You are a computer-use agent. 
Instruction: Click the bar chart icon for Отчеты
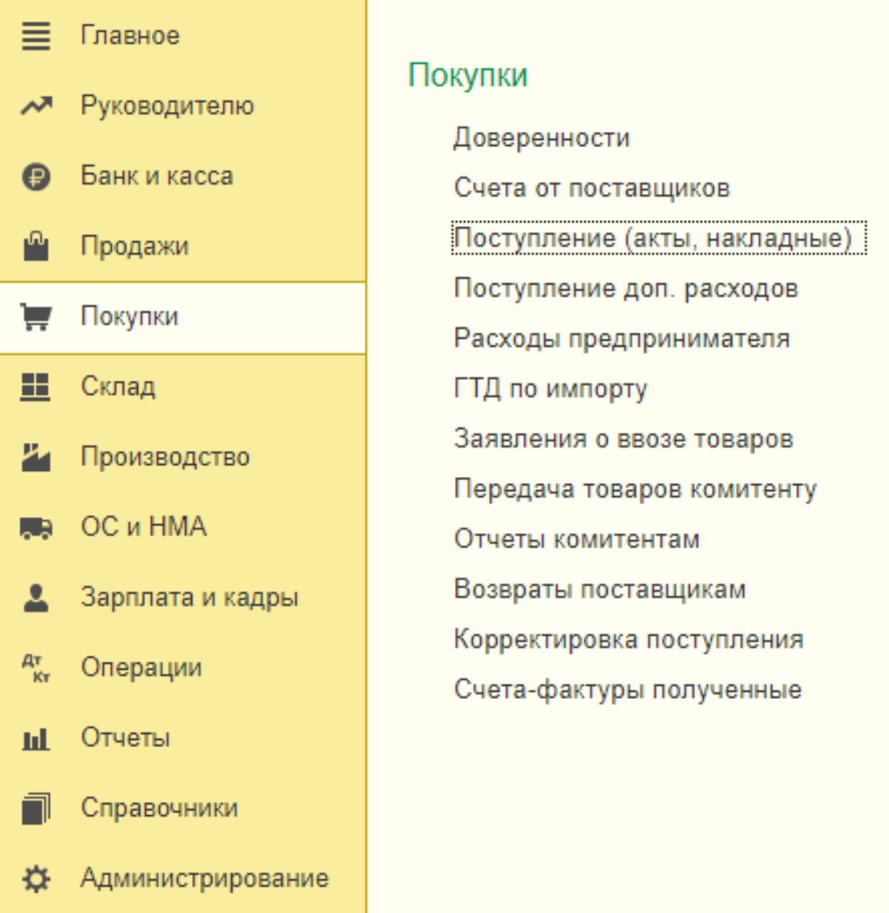(36, 738)
